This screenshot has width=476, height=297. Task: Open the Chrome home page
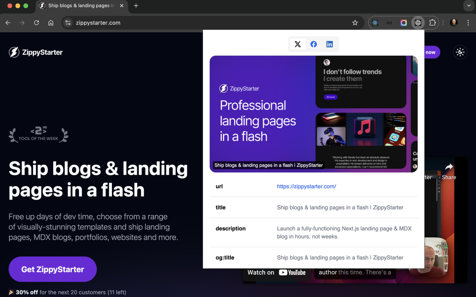point(51,23)
